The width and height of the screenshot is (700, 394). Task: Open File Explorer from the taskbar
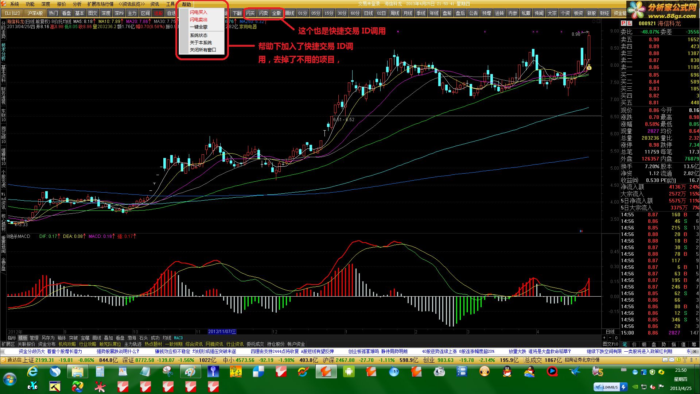[78, 372]
